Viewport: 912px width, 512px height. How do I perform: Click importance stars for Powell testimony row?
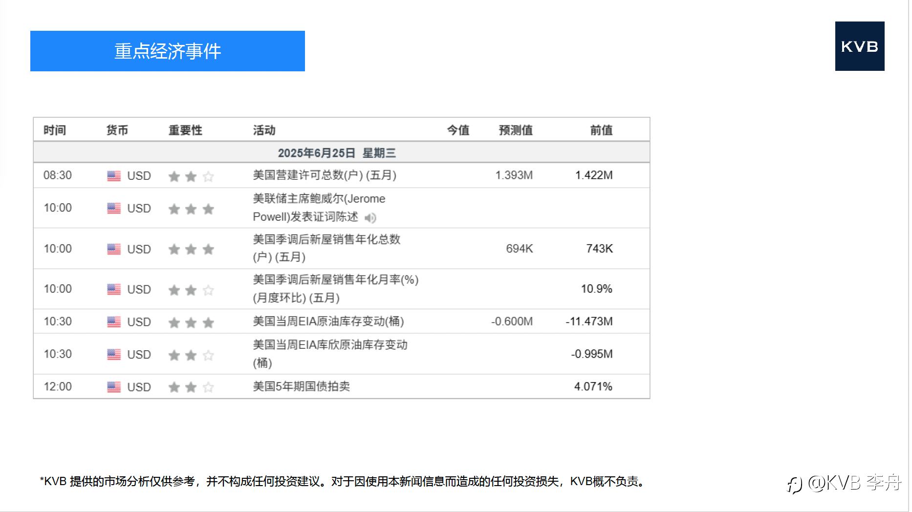(191, 209)
